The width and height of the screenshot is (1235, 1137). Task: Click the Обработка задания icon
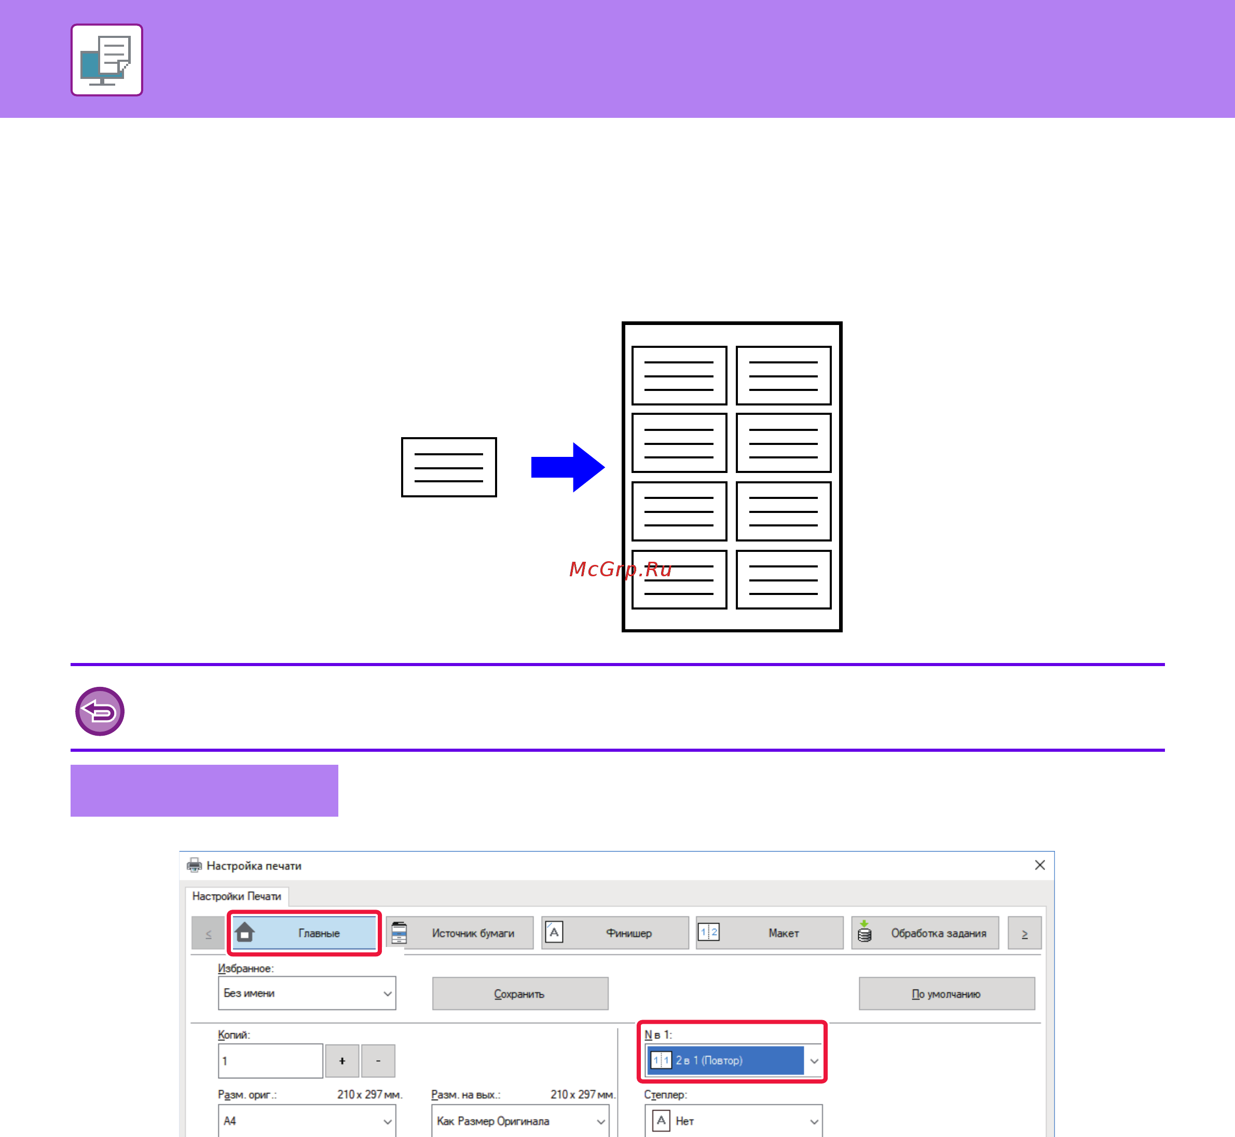864,932
